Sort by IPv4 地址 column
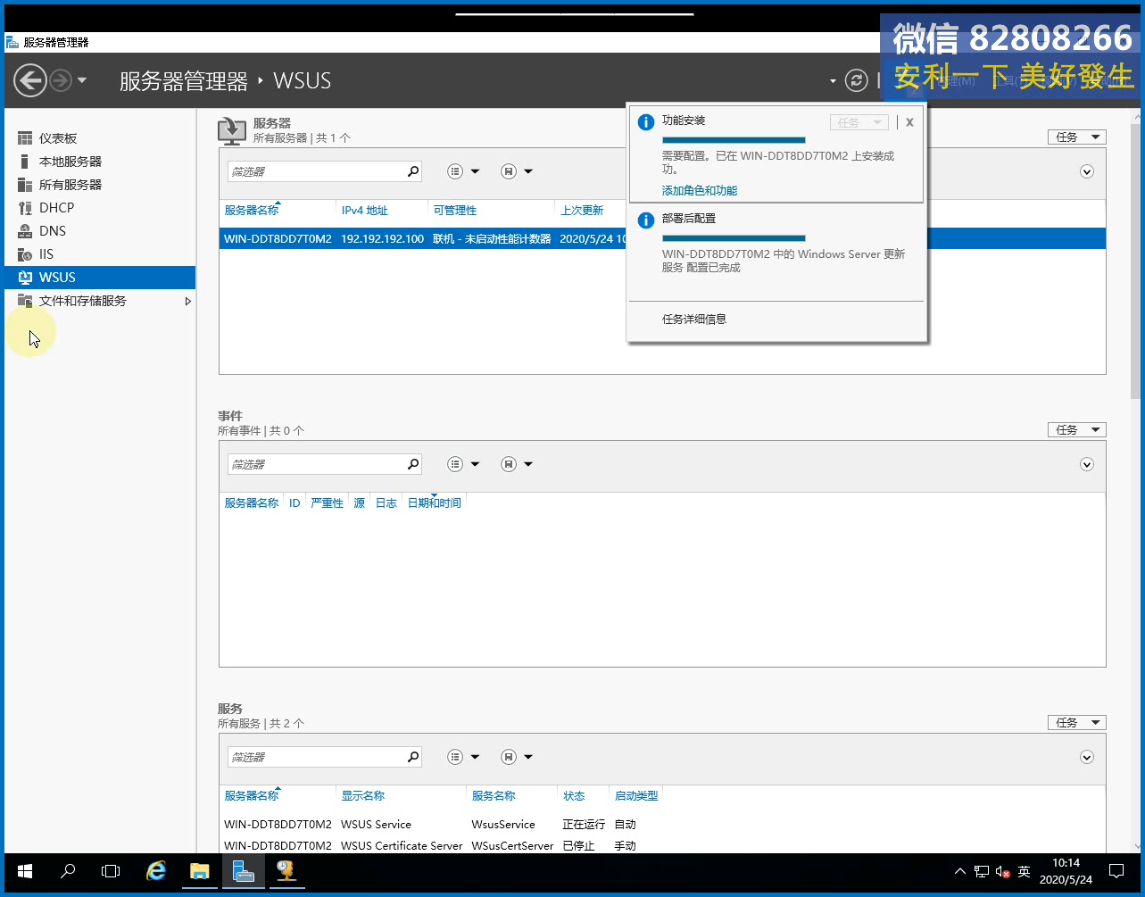Viewport: 1145px width, 897px height. 365,211
